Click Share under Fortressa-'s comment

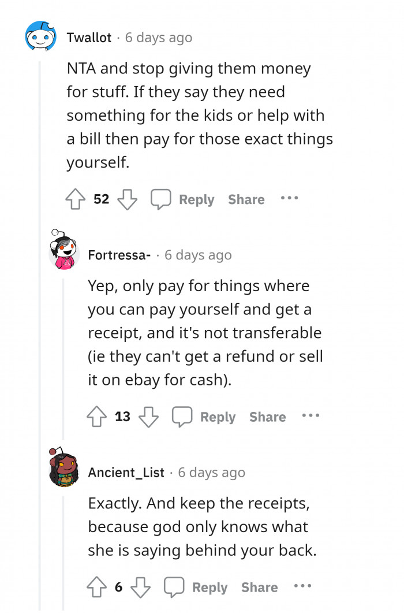(268, 416)
